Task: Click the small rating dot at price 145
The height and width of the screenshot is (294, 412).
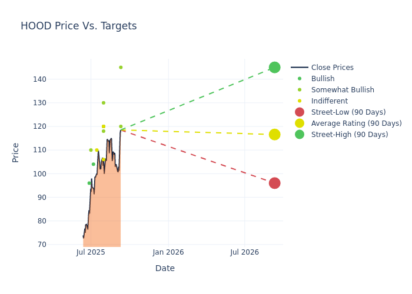Action: click(x=121, y=68)
